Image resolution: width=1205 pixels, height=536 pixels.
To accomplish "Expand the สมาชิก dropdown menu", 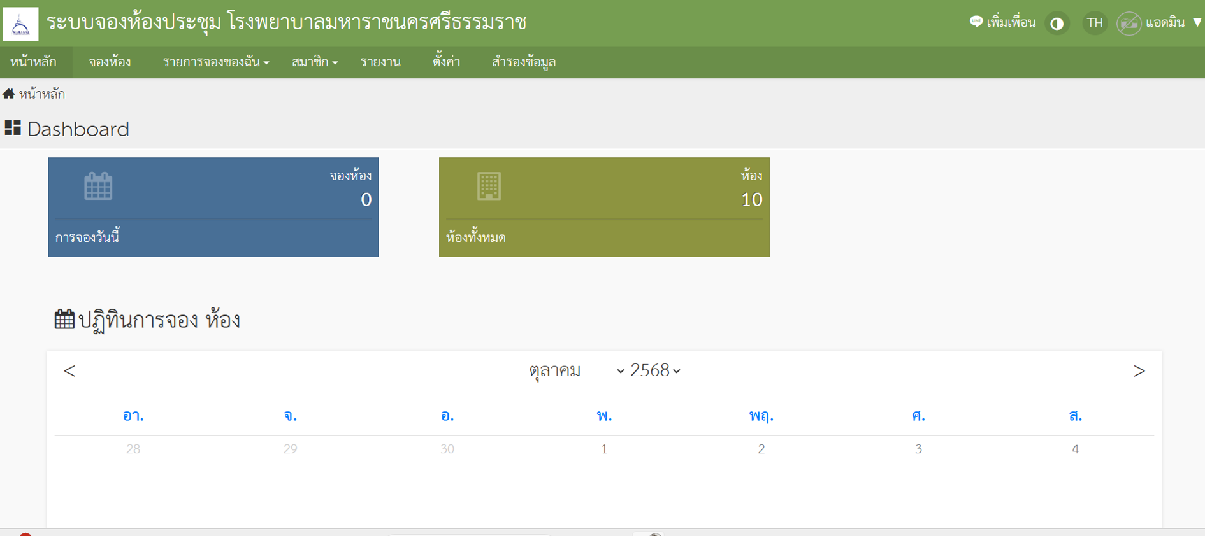I will (x=315, y=62).
